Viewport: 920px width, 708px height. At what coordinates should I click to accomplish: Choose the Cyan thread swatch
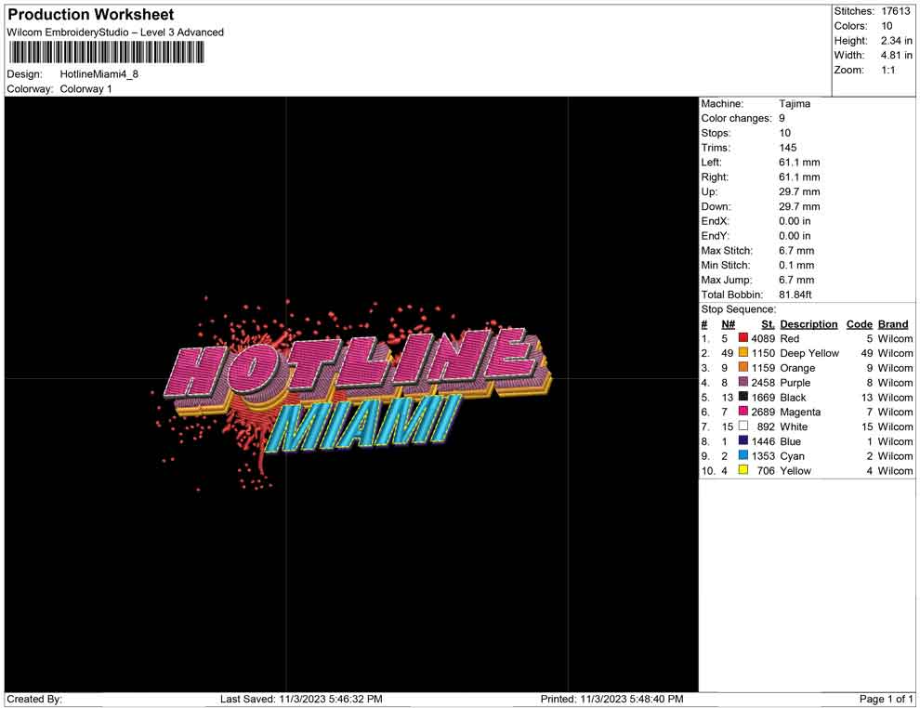click(743, 456)
